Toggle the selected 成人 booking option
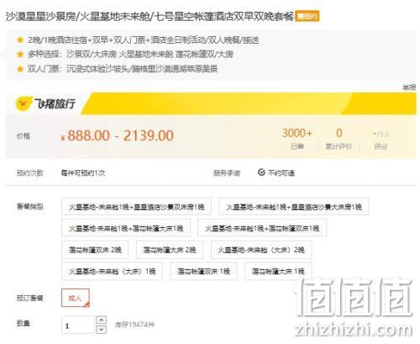 [x=76, y=298]
